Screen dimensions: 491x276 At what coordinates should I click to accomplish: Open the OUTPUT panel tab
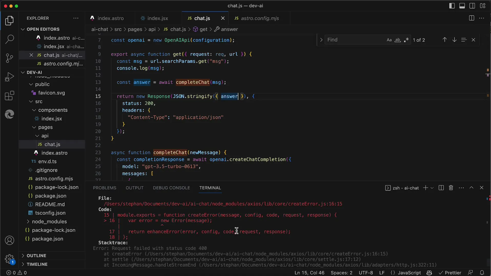coord(135,188)
